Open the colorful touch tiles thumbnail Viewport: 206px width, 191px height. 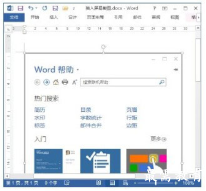point(146,161)
